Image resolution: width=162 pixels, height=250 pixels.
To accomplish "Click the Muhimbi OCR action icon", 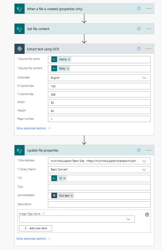I will tap(19, 49).
